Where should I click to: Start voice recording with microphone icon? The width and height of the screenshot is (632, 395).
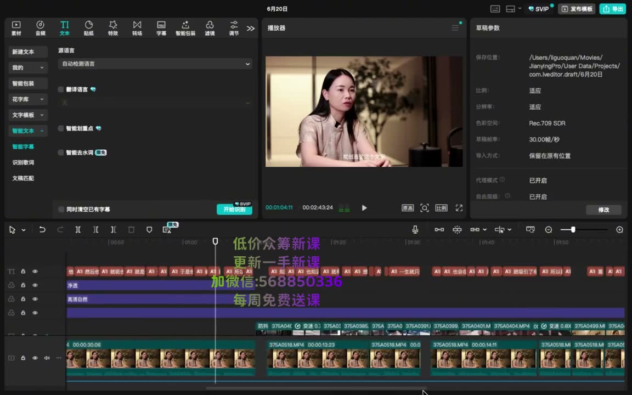point(415,229)
